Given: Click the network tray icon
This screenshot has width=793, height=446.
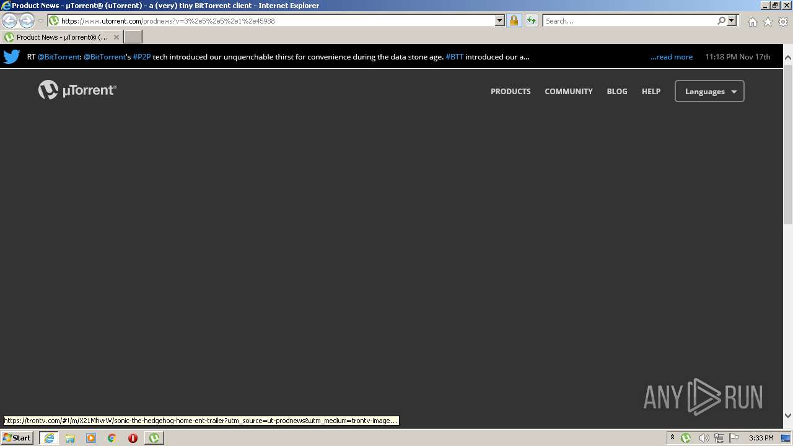Looking at the screenshot, I should [719, 438].
